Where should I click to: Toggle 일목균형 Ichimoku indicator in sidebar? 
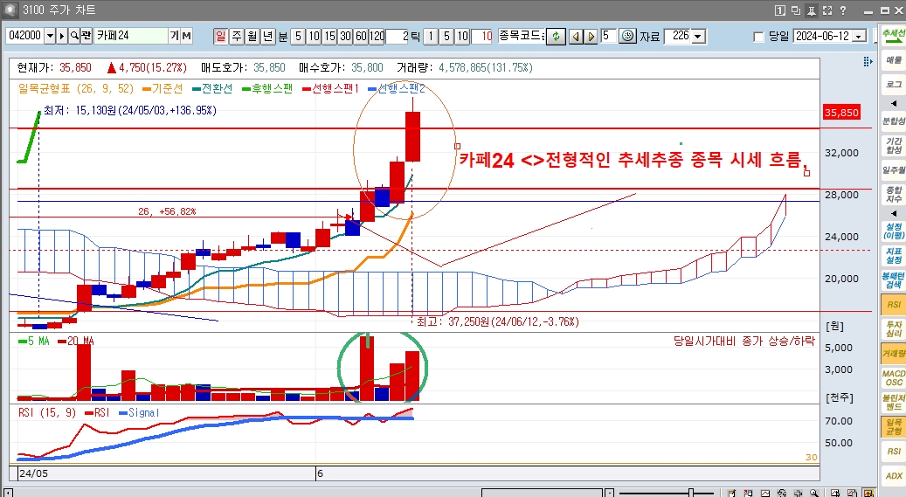pyautogui.click(x=893, y=426)
